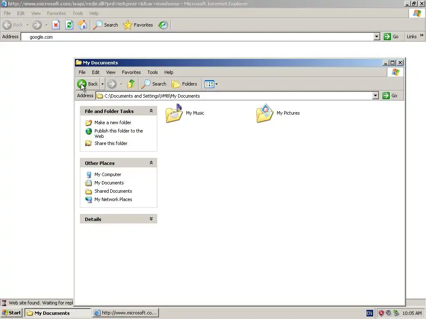The image size is (426, 319).
Task: Click the Search button in My Documents toolbar
Action: (154, 84)
